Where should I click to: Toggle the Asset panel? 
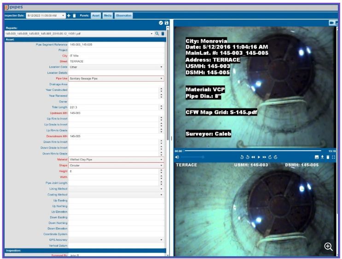[x=96, y=16]
